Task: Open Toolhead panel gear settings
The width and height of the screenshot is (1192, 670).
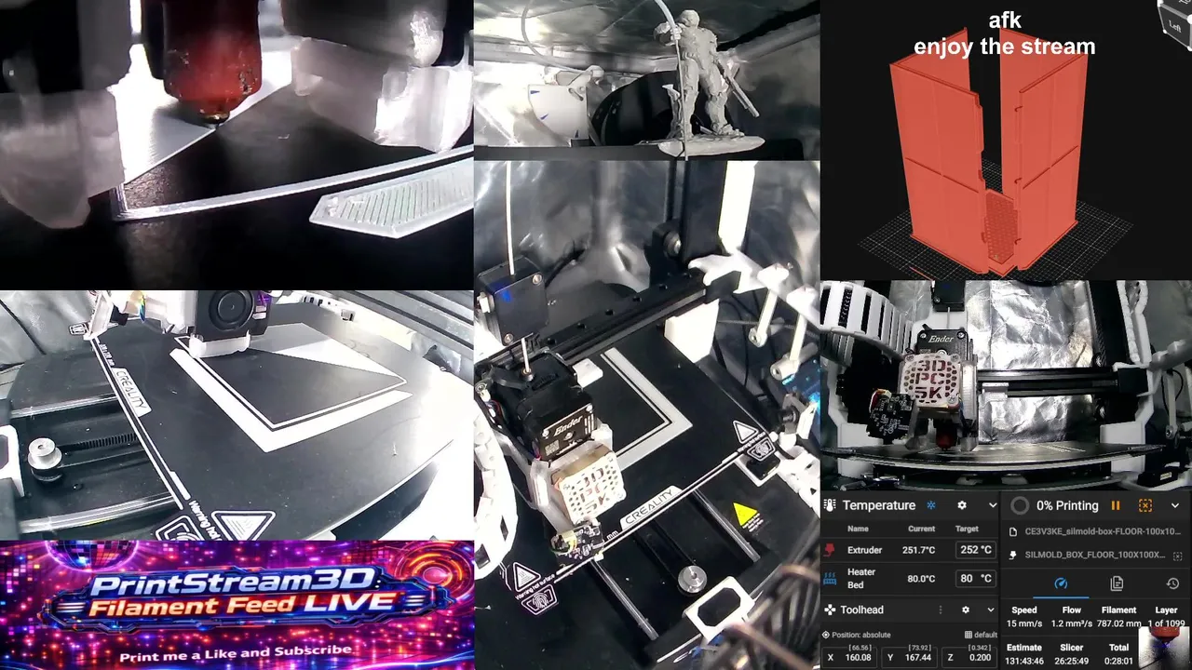Action: point(966,610)
